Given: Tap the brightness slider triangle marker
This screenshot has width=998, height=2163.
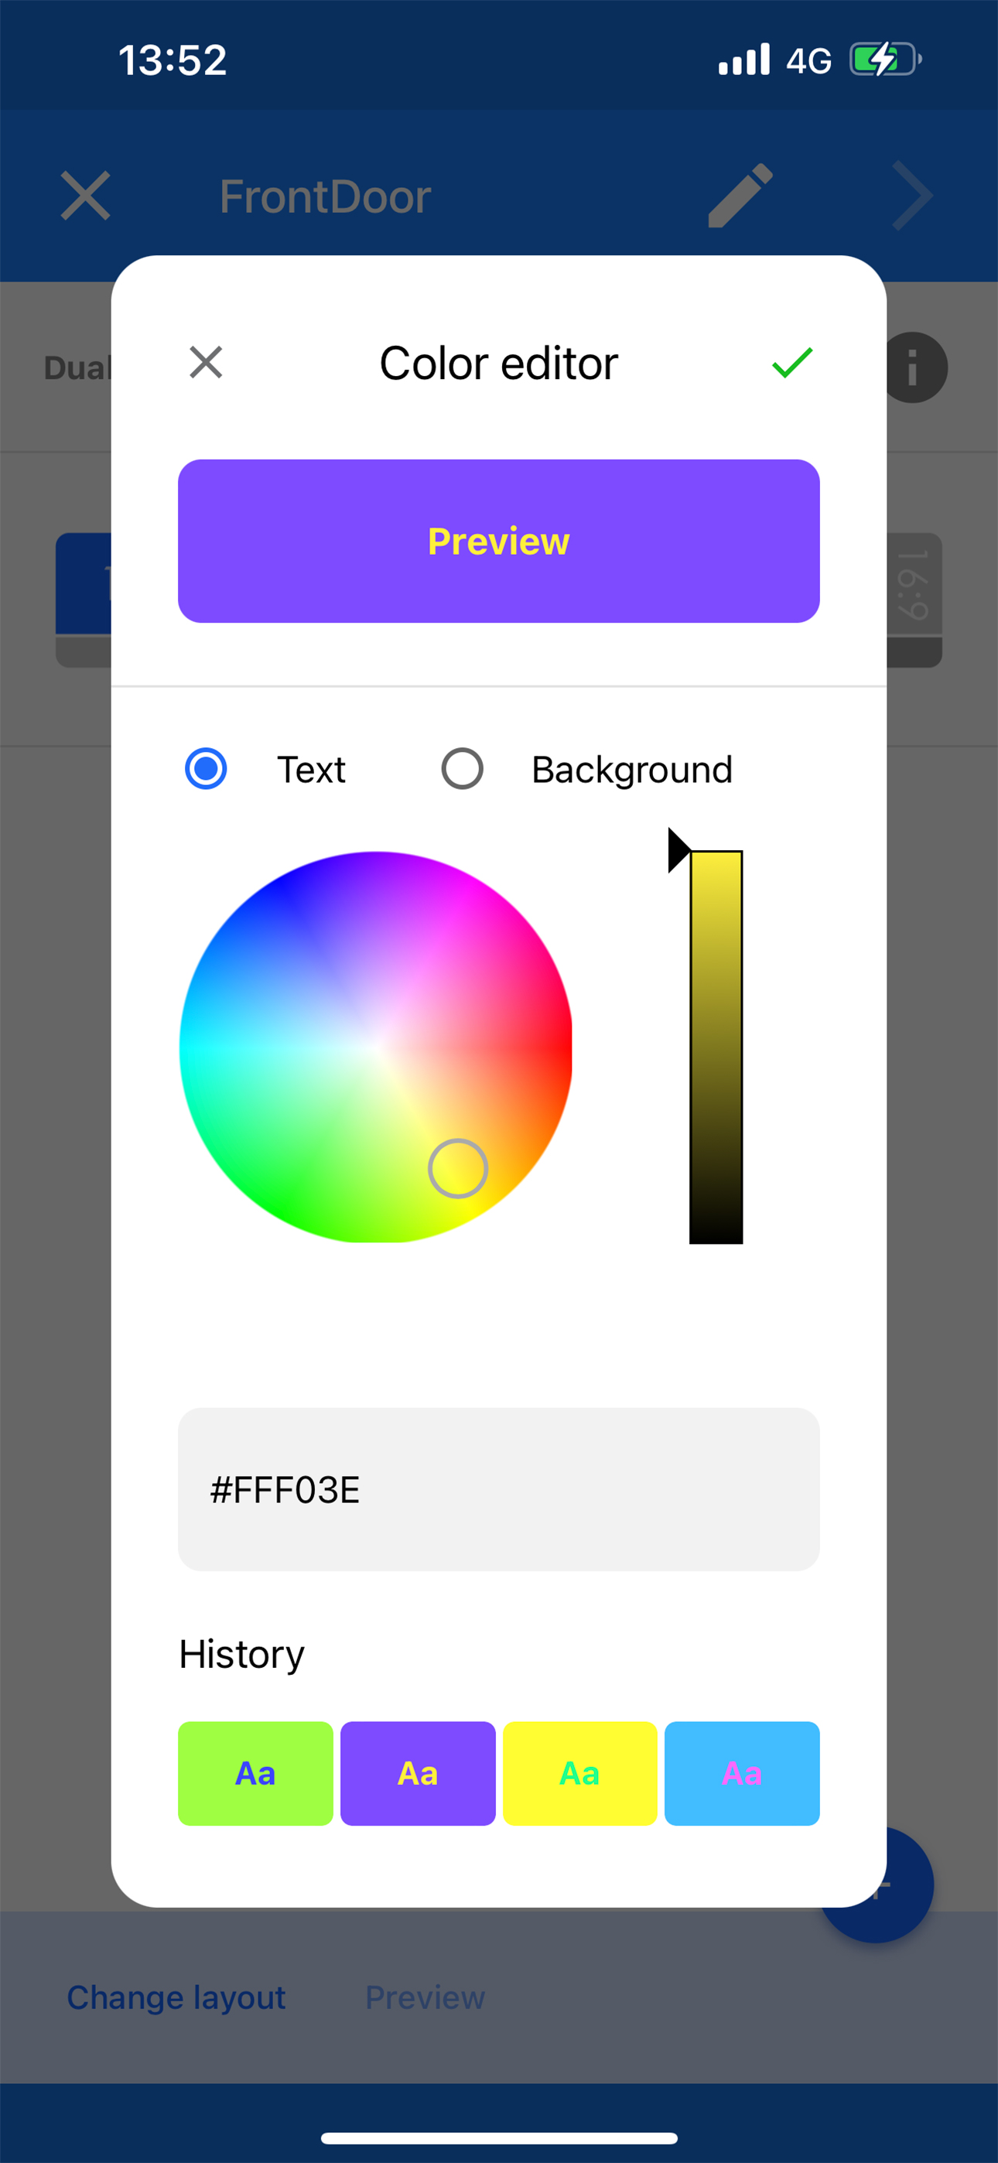Looking at the screenshot, I should pyautogui.click(x=678, y=851).
